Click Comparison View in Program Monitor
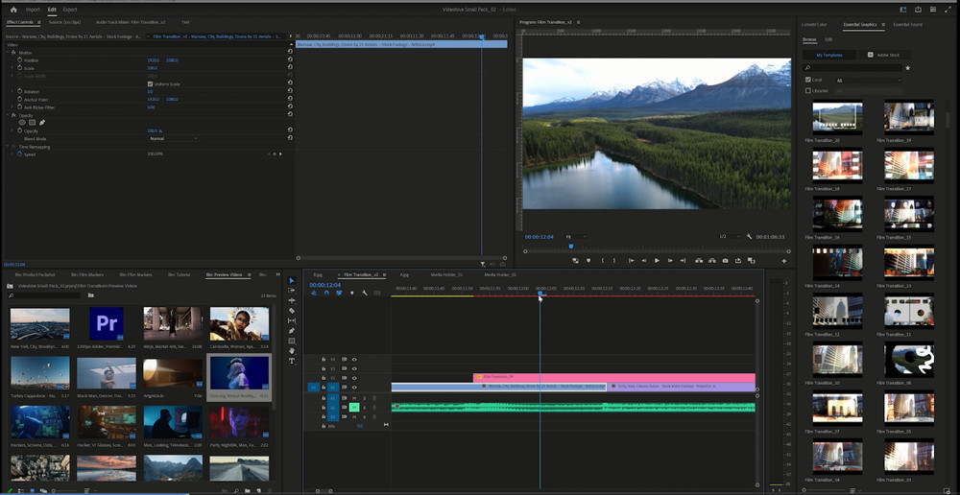This screenshot has width=960, height=495. (x=751, y=261)
